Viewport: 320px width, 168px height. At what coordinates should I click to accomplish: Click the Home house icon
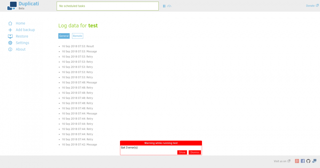click(10, 23)
